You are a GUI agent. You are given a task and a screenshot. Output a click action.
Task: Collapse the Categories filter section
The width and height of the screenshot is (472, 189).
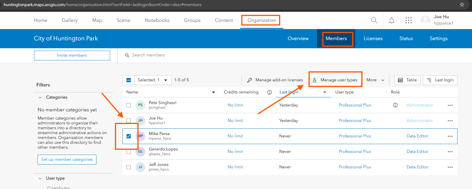(40, 97)
